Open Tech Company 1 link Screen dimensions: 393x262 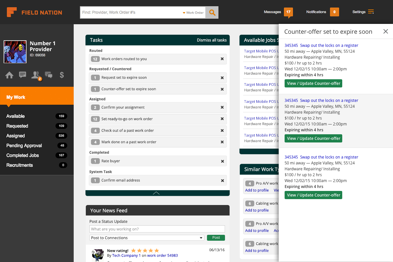(126, 255)
